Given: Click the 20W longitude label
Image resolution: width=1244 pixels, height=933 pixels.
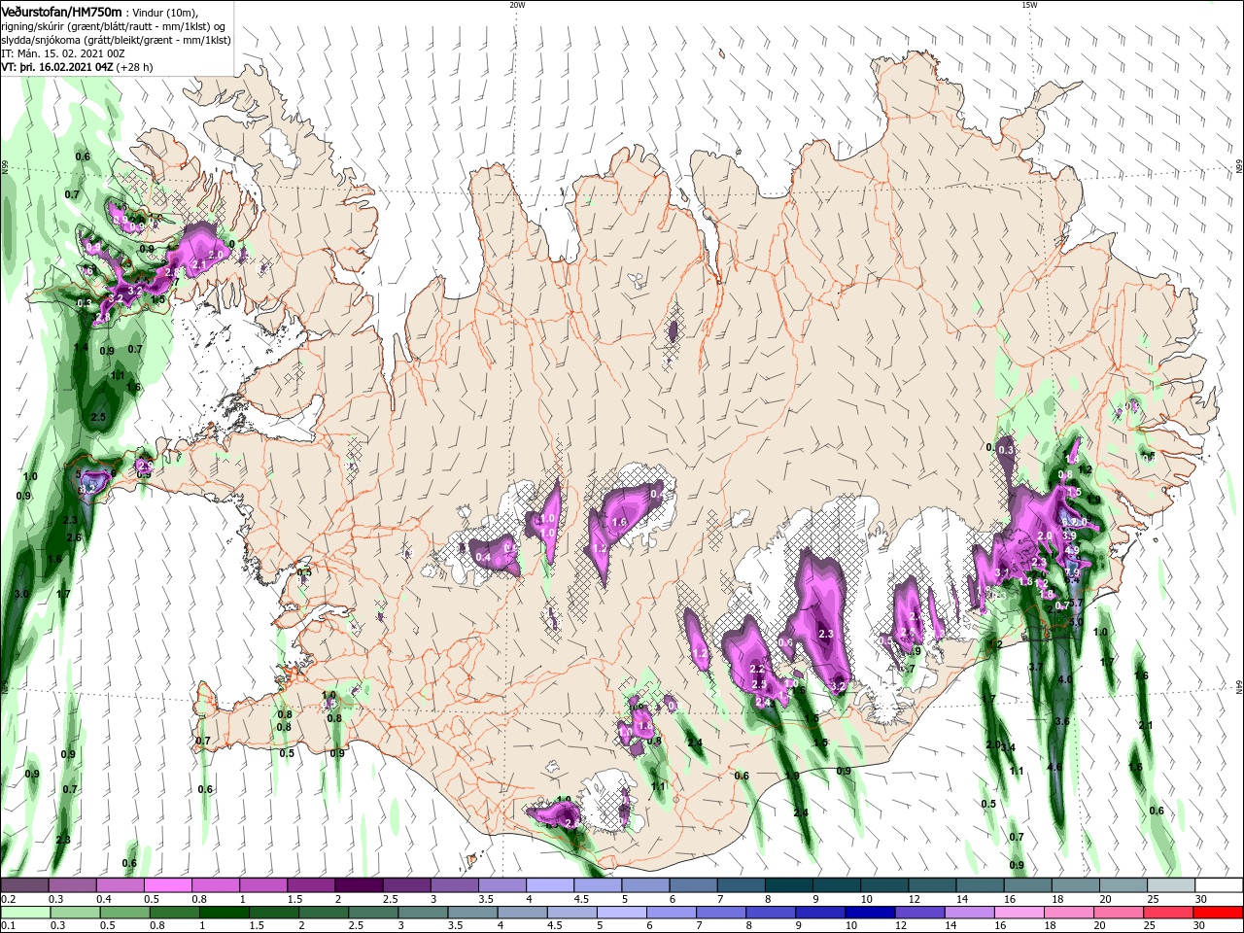Looking at the screenshot, I should pyautogui.click(x=517, y=5).
